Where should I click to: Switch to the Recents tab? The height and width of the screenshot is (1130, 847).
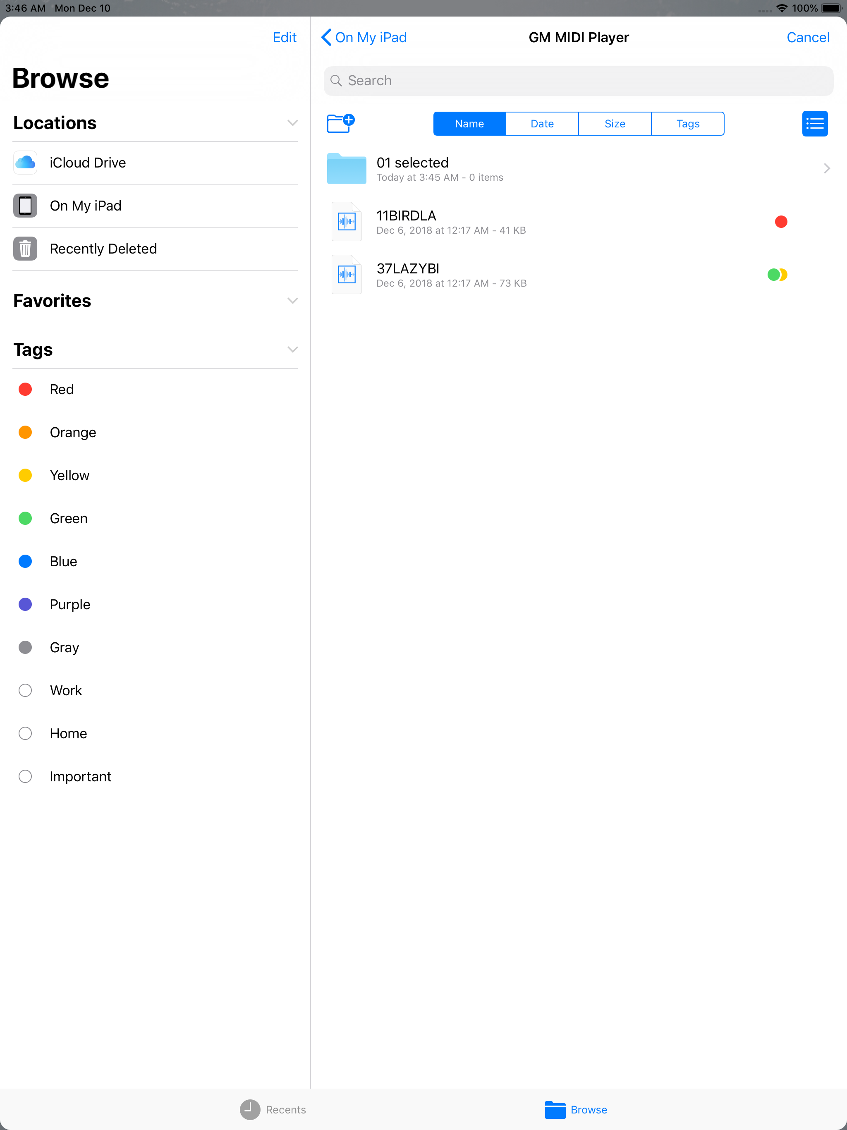point(272,1110)
